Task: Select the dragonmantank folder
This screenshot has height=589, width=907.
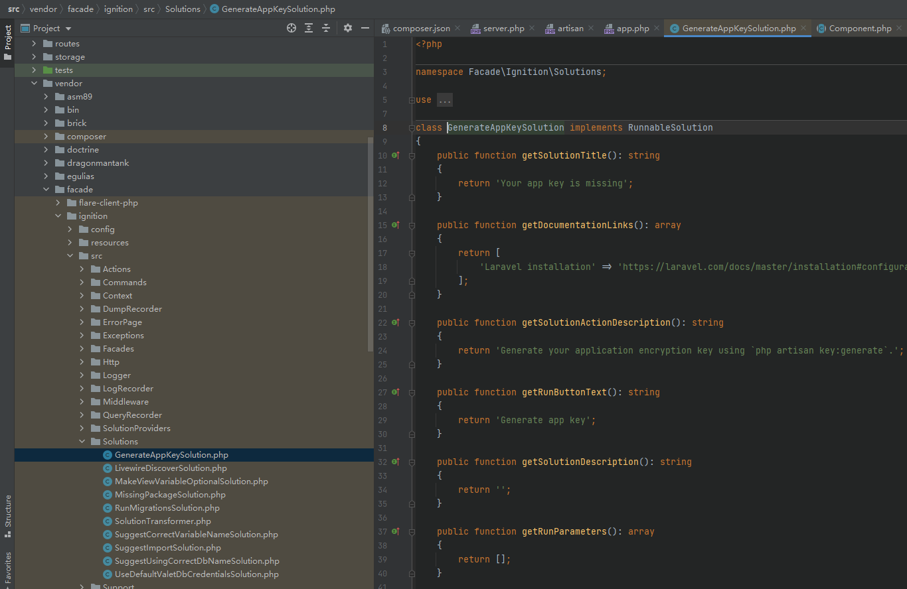Action: pos(98,163)
